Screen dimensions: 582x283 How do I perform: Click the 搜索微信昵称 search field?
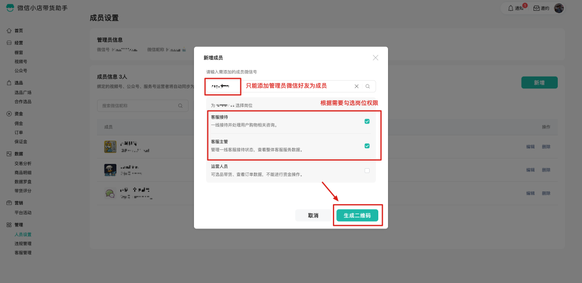coord(142,106)
